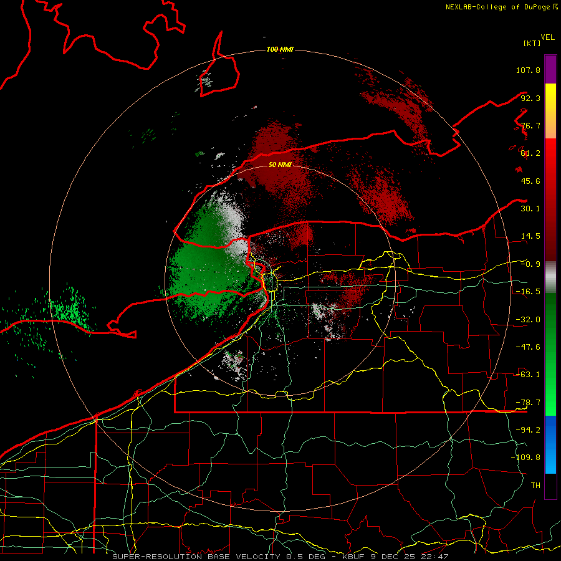This screenshot has width=561, height=561.
Task: Click the -16.5 velocity scale value
Action: tap(528, 292)
